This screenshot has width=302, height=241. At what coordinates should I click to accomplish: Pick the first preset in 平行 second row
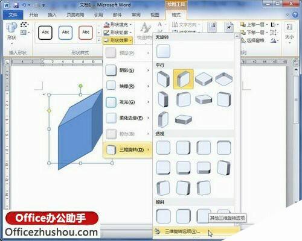pyautogui.click(x=163, y=99)
